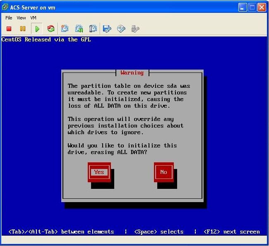Click the Warning dialog title text
269x246 pixels.
tap(132, 73)
